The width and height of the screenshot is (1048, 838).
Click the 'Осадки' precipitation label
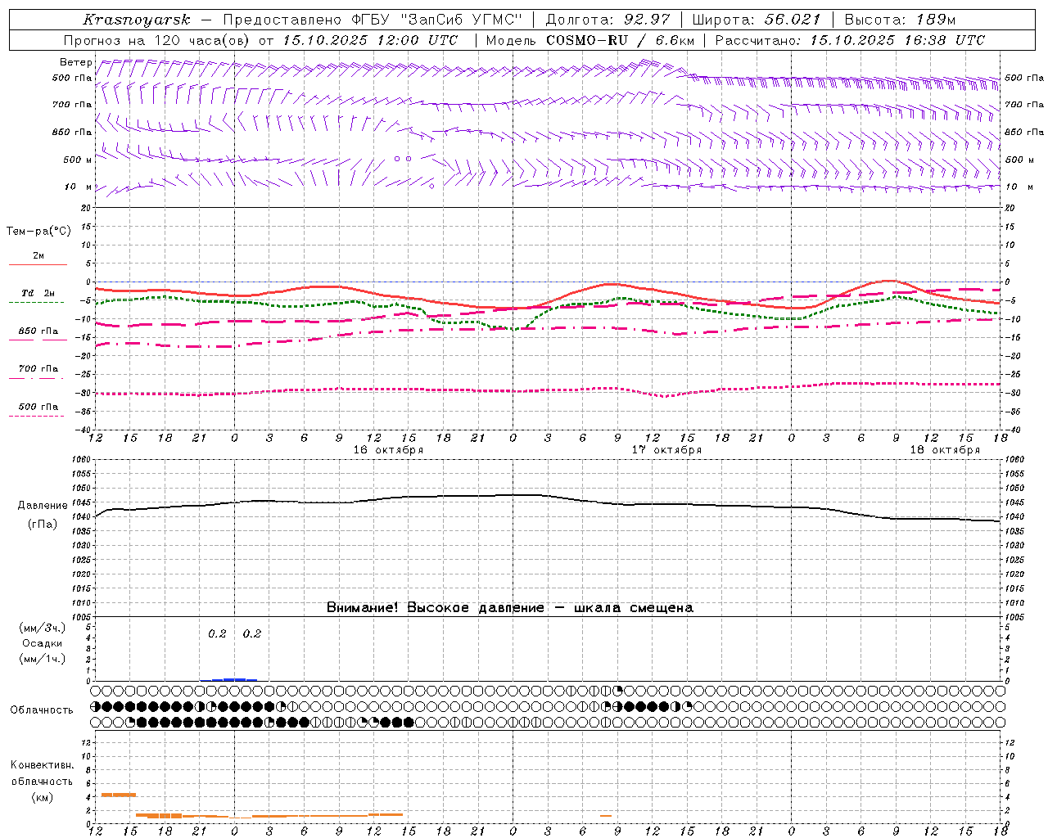point(43,643)
